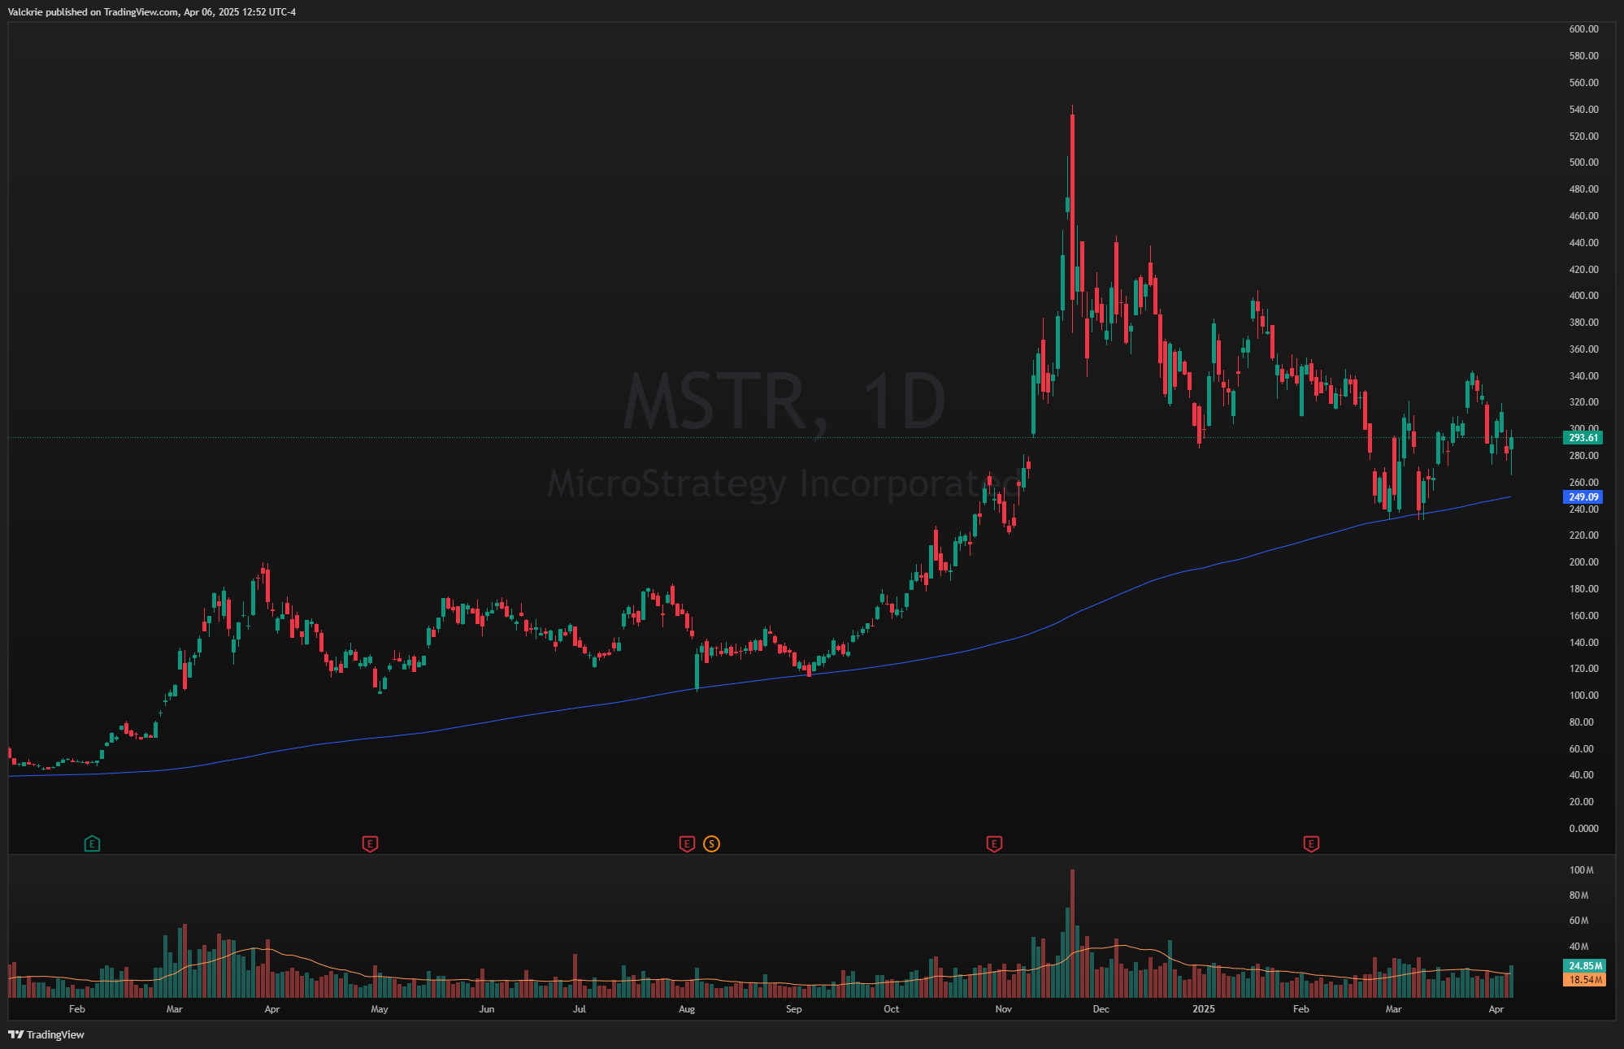This screenshot has height=1049, width=1624.
Task: Click the Oct time axis label
Action: [x=892, y=1009]
